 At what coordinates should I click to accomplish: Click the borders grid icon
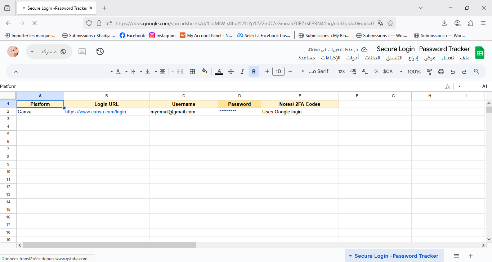coord(192,72)
